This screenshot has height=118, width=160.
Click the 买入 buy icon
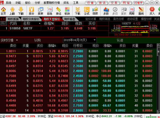[152, 11]
